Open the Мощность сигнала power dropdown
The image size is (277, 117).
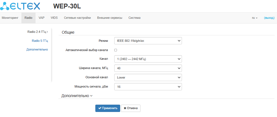(148, 87)
